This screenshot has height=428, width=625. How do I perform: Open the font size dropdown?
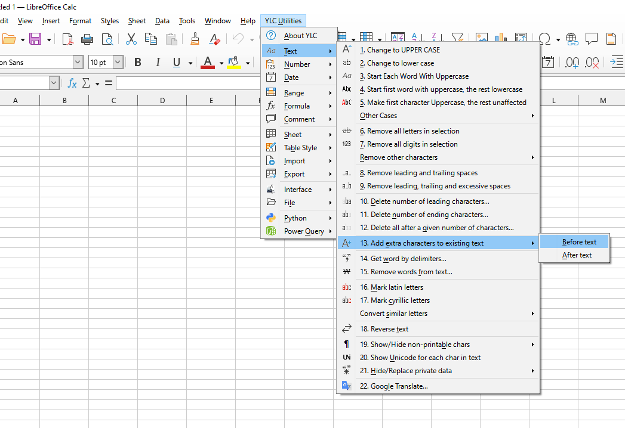coord(118,63)
